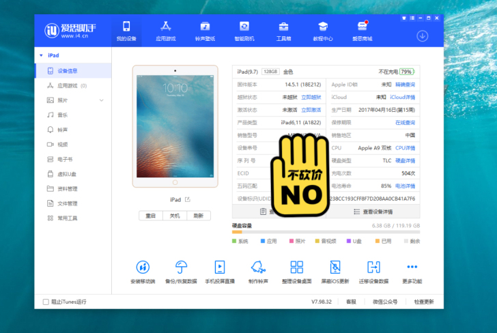497x333 pixels.
Task: Open 我的设备 tab in top navigation
Action: click(x=126, y=31)
